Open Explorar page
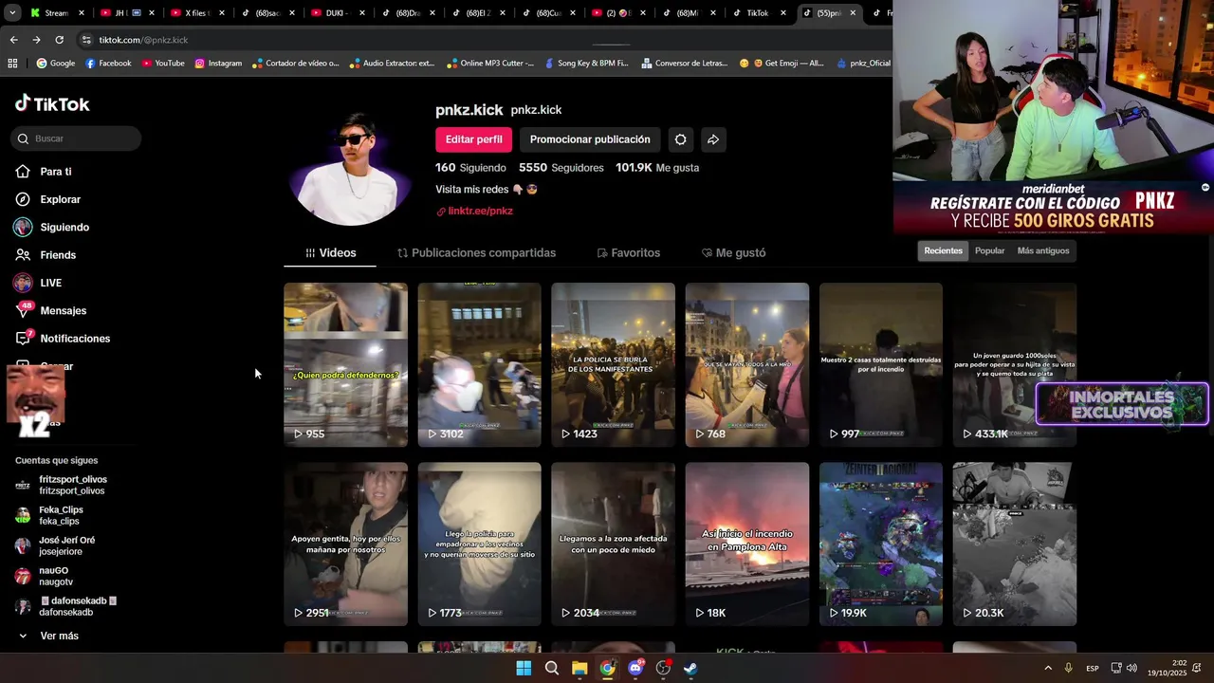This screenshot has height=683, width=1214. click(x=47, y=199)
